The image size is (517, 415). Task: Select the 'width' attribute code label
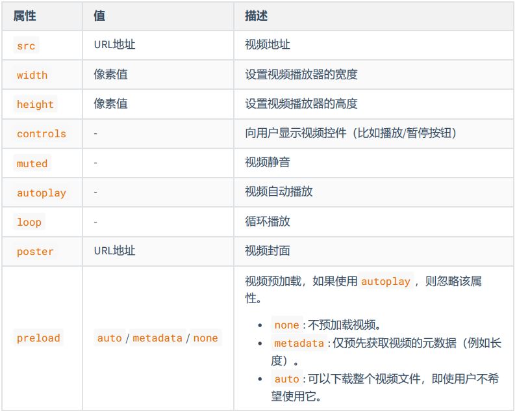click(32, 75)
